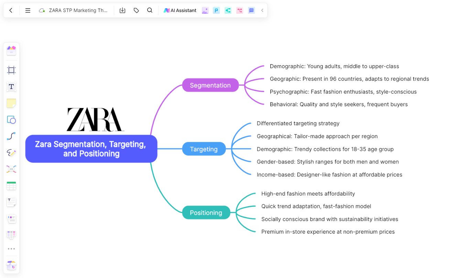
Task: Select 'Gender-based: Stylish ranges' text
Action: click(x=328, y=162)
